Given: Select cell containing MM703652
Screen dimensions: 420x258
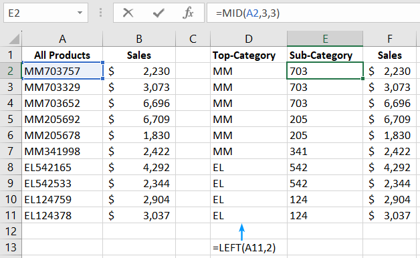Looking at the screenshot, I should click(x=62, y=103).
